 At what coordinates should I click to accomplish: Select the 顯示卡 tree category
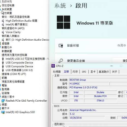(x=6, y=108)
